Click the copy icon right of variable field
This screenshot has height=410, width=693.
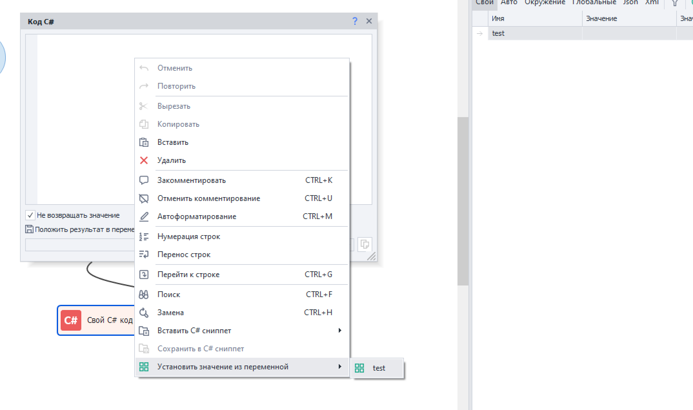point(365,244)
